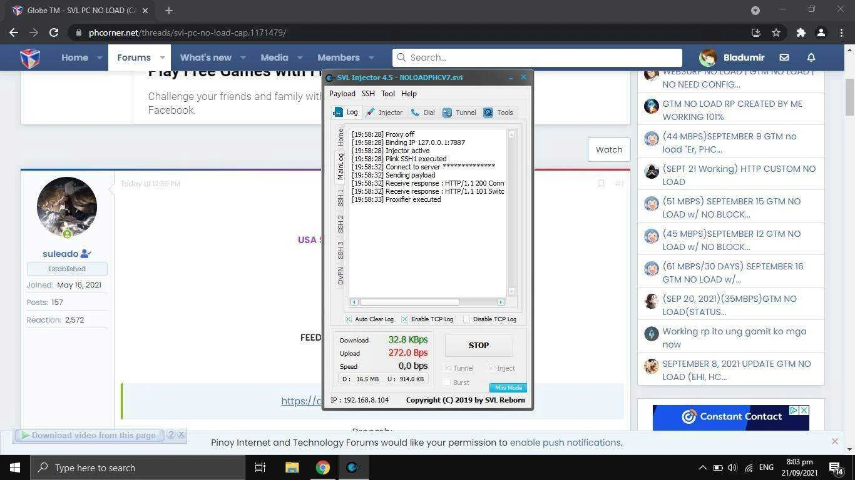Viewport: 855px width, 480px height.
Task: Expand the Media nav dropdown arrow
Action: coord(300,57)
